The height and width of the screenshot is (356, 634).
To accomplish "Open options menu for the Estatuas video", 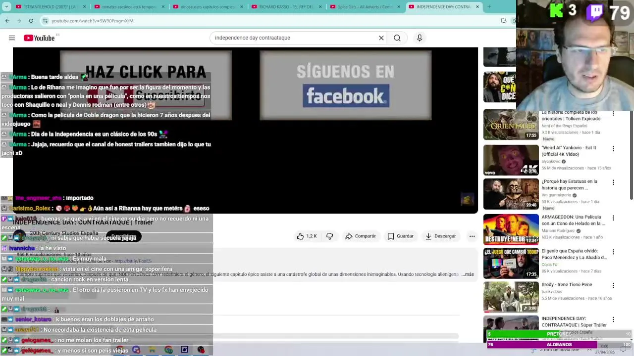I will [x=613, y=182].
